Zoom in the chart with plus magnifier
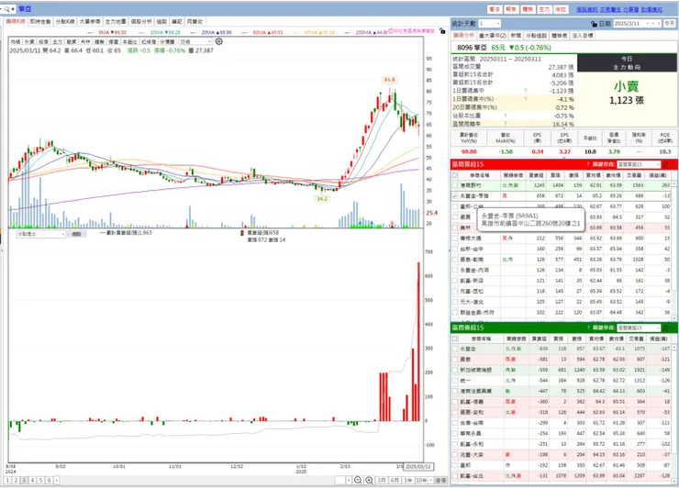 click(369, 480)
